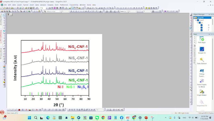The height and width of the screenshot is (121, 214).
Task: Select the gray NiSx-CNF-1 curve label
Action: [x=78, y=58]
